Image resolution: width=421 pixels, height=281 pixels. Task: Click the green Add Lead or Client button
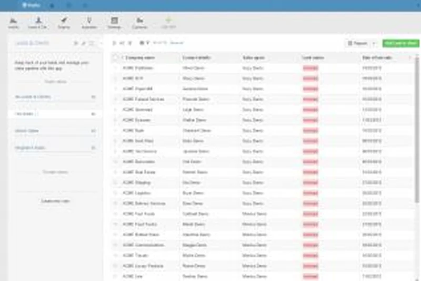[x=400, y=43]
